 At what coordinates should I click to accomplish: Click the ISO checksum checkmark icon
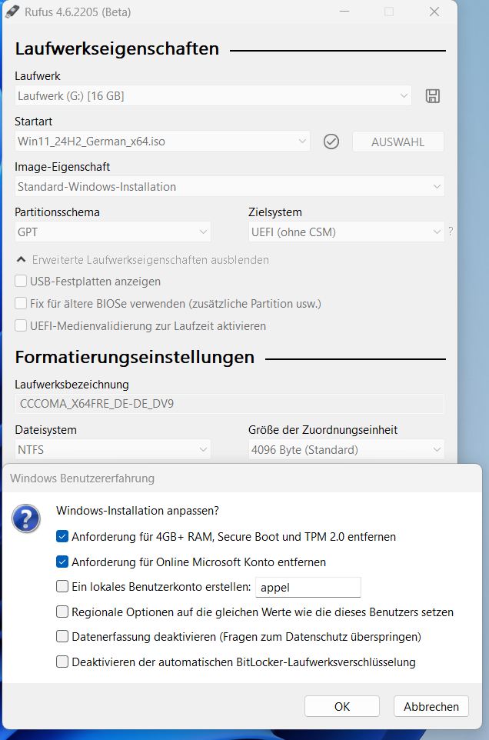[331, 142]
